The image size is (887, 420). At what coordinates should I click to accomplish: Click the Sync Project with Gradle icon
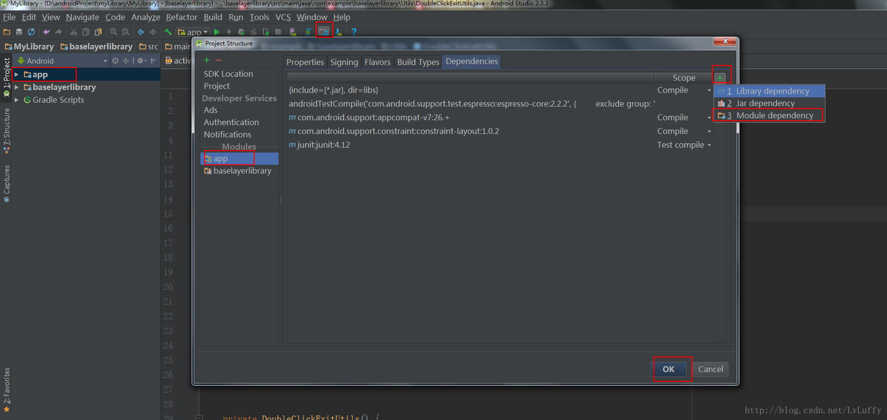pos(308,32)
